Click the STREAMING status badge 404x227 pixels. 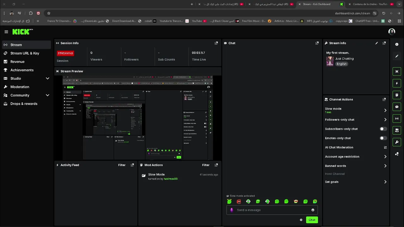65,53
